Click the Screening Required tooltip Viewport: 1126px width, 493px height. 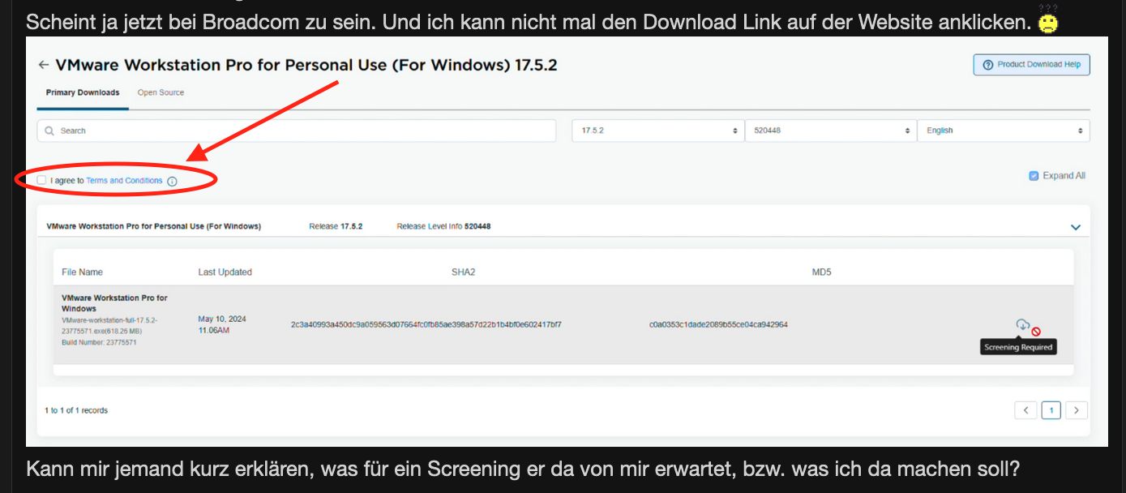pos(1018,347)
